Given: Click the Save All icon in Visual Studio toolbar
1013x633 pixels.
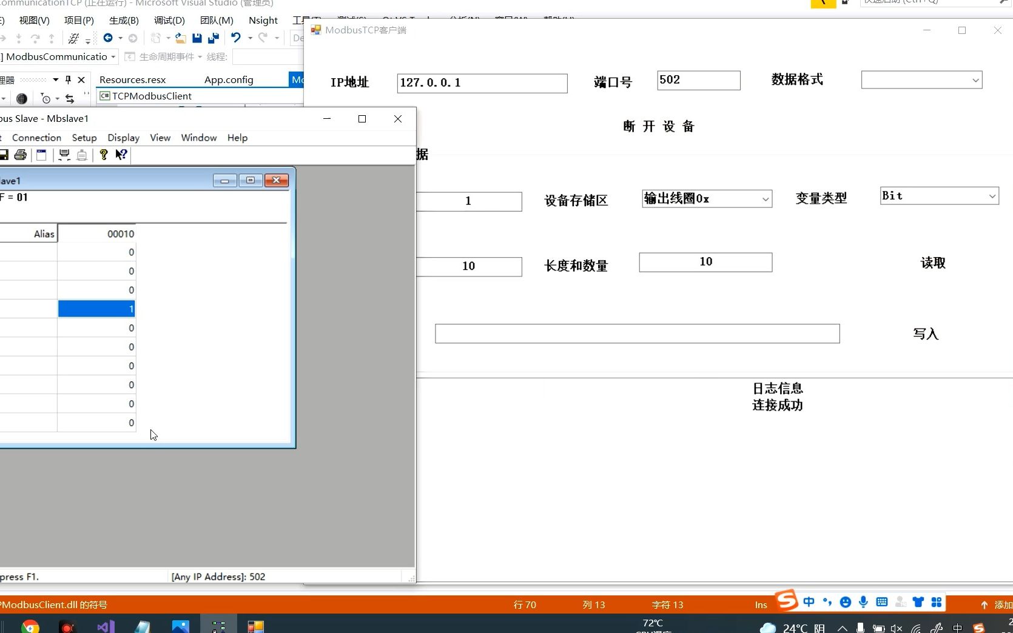Looking at the screenshot, I should tap(213, 38).
